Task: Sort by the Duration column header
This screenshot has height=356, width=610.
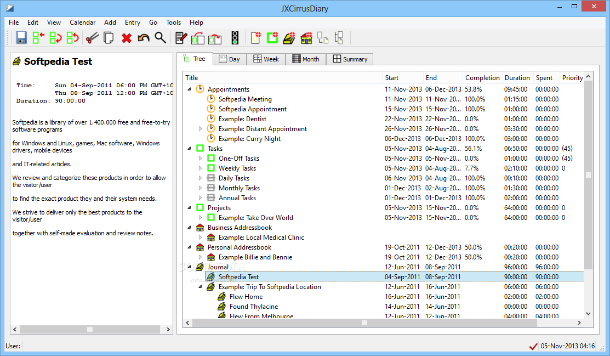Action: click(517, 77)
